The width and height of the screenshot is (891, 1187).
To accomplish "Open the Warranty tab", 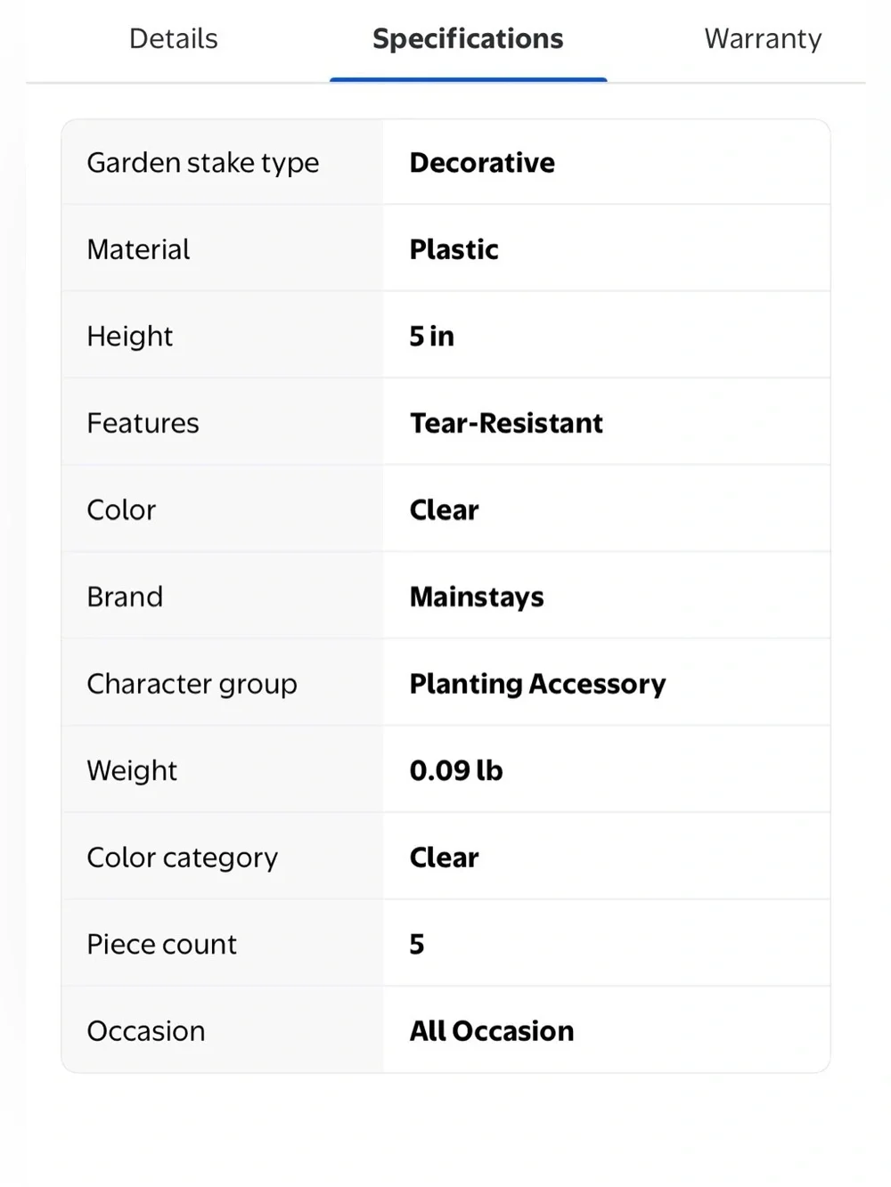I will tap(763, 39).
